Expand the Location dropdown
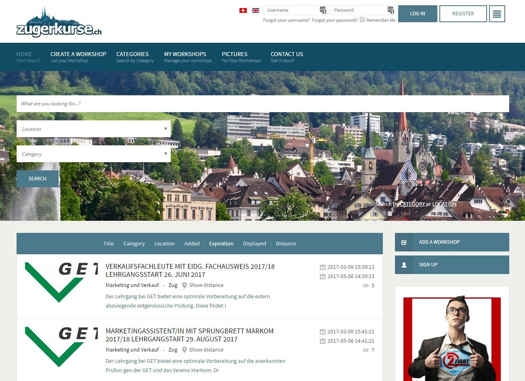 point(94,129)
